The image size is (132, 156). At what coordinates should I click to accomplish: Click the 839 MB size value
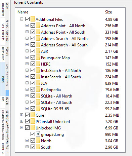point(112,83)
